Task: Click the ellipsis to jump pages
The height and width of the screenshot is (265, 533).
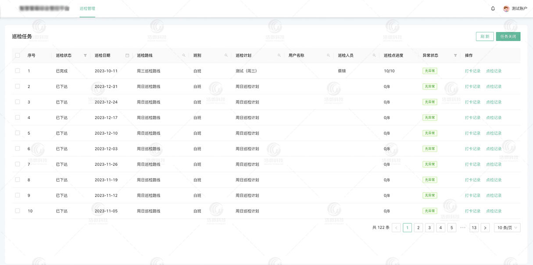Action: point(463,227)
